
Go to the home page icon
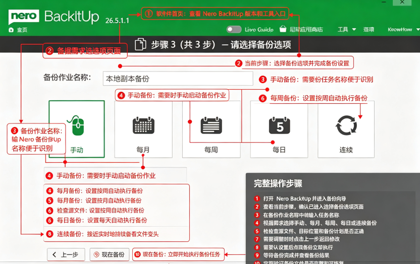point(11,30)
